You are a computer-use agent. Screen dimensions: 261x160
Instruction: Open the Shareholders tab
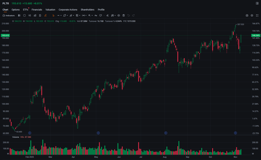88,10
